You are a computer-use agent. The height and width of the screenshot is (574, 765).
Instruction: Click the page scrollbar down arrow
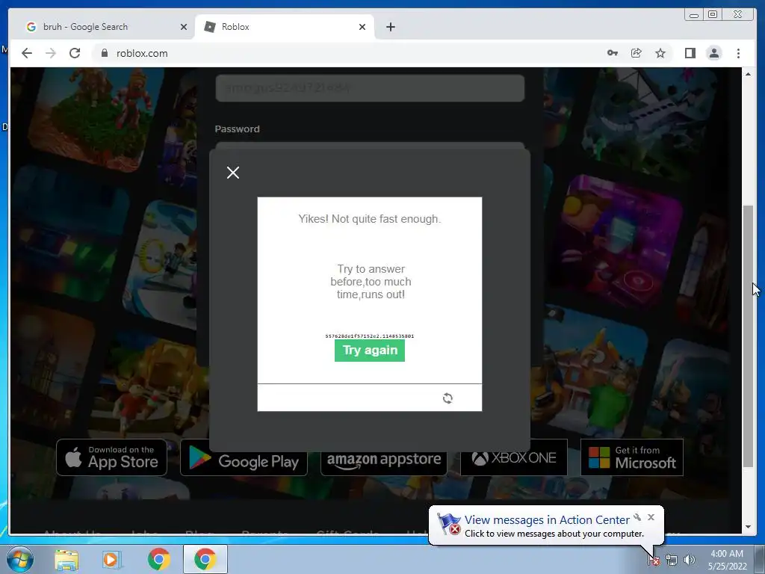coord(748,527)
